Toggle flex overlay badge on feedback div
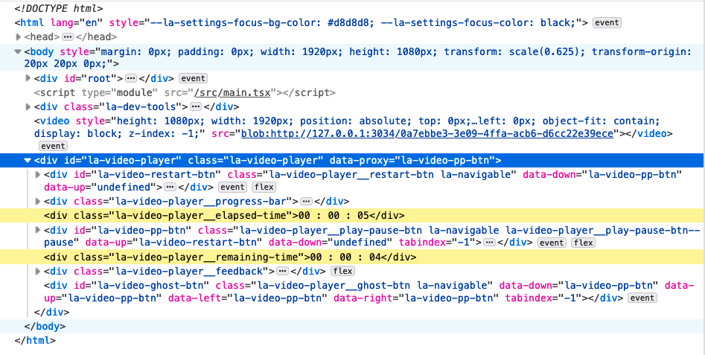705x355 pixels. pyautogui.click(x=342, y=271)
